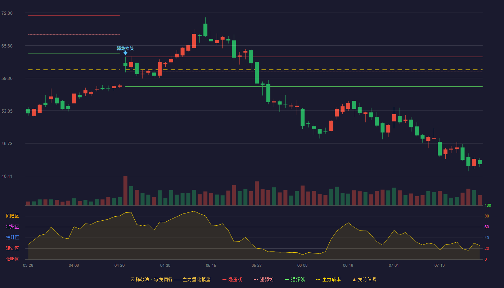This screenshot has height=288, width=504.
Task: Click the highest green candlestick near 05-15
Action: pos(205,30)
